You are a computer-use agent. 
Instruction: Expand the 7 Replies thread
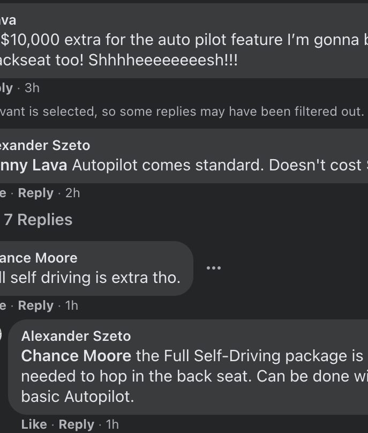[38, 220]
